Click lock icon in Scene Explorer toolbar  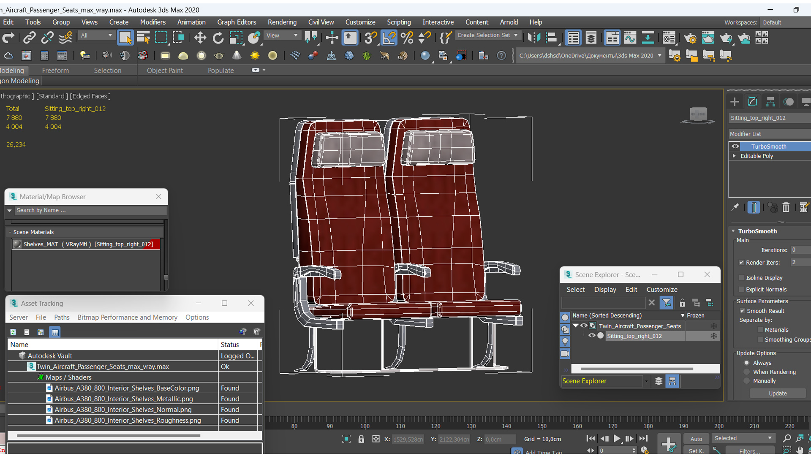(682, 302)
